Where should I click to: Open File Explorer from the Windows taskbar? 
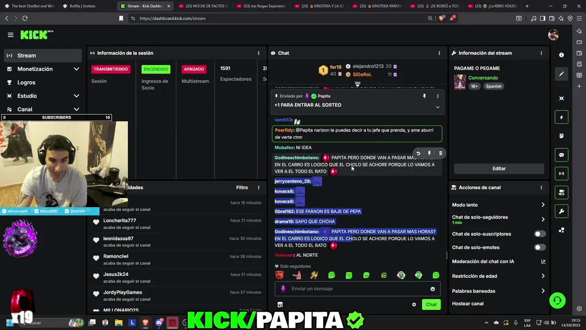coord(119,323)
